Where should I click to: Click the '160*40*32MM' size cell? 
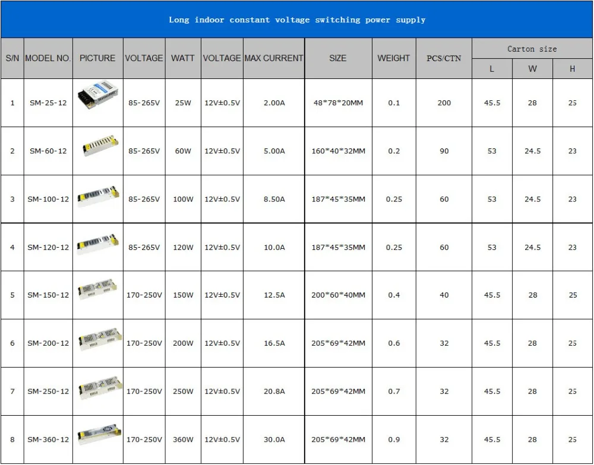[338, 151]
